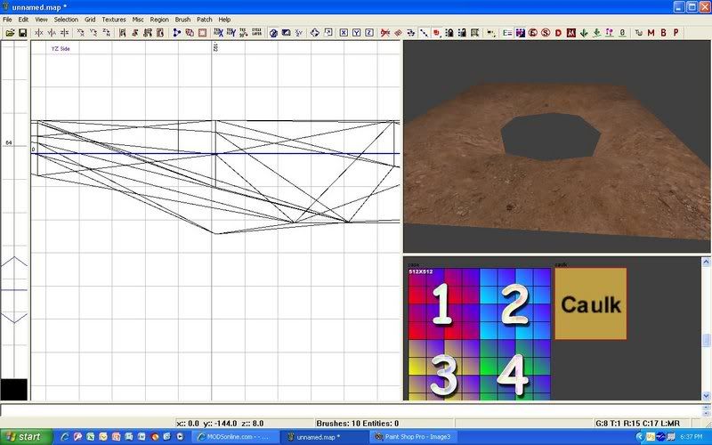Image resolution: width=712 pixels, height=445 pixels.
Task: Click the Open file folder icon
Action: coord(10,33)
